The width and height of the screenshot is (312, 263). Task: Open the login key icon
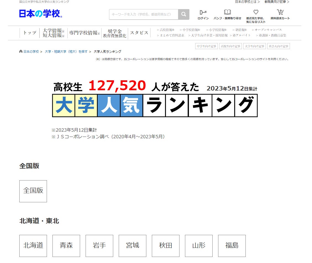point(203,12)
